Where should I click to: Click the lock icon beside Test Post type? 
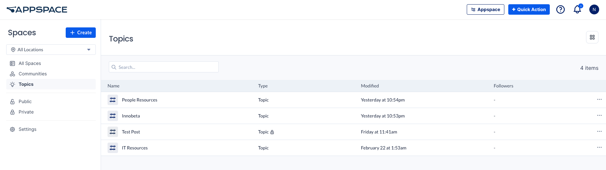pyautogui.click(x=272, y=132)
